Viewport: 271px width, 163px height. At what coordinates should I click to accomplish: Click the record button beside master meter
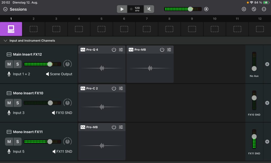pos(206,9)
